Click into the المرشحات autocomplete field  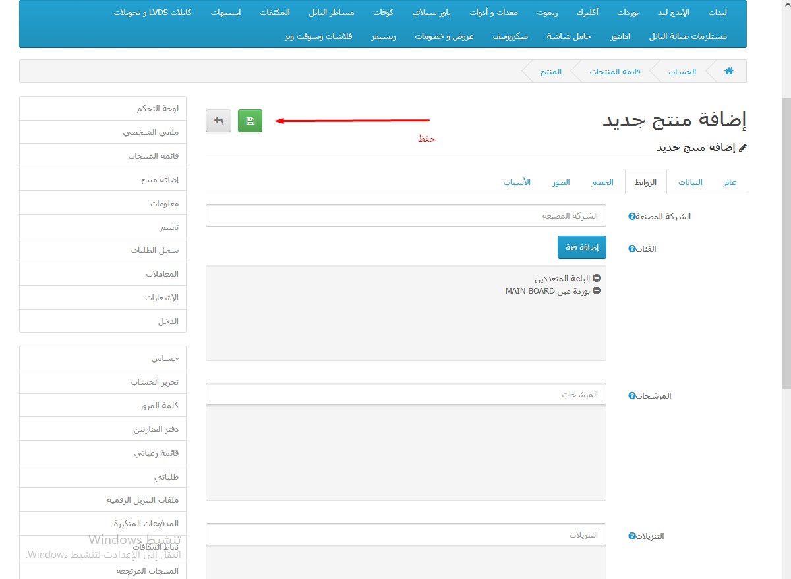[x=405, y=395]
